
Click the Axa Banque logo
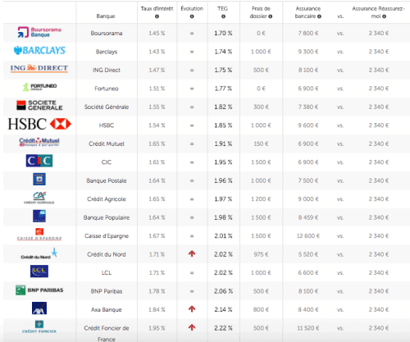(39, 308)
